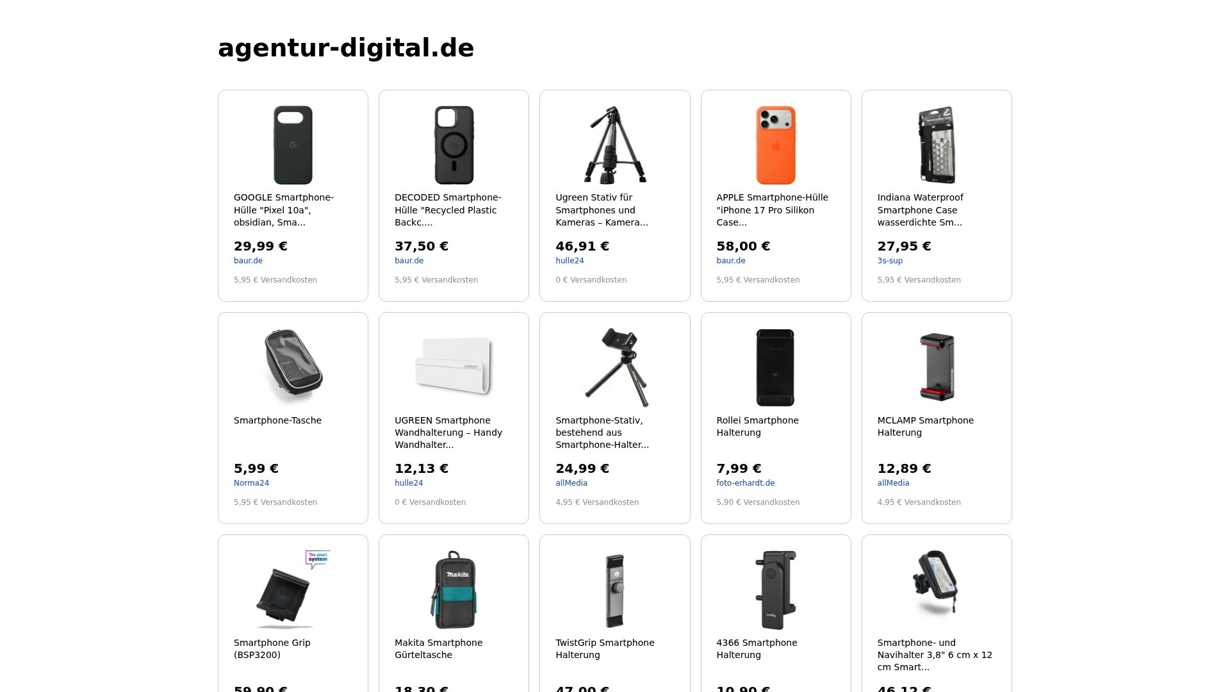The height and width of the screenshot is (692, 1230).
Task: Select the DECODED black case image
Action: 454,145
